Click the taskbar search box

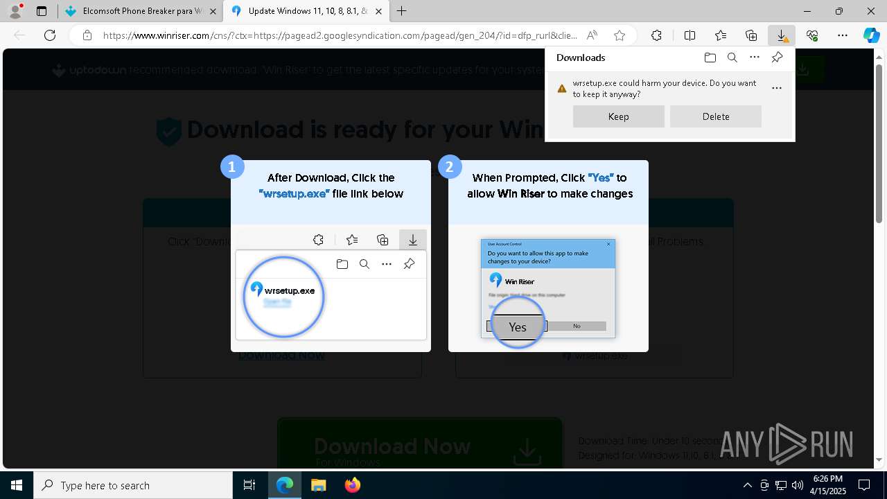(133, 485)
